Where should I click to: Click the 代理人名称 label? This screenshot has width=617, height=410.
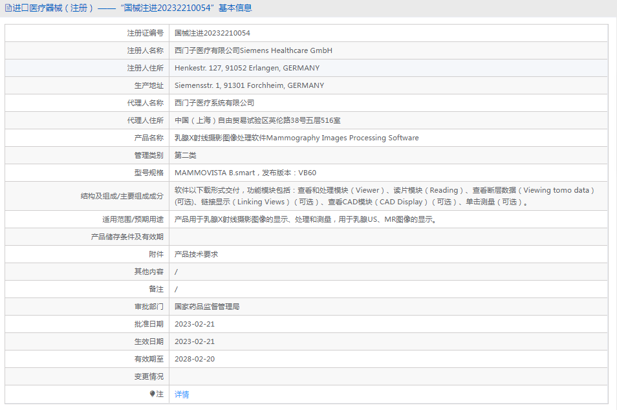(x=146, y=103)
